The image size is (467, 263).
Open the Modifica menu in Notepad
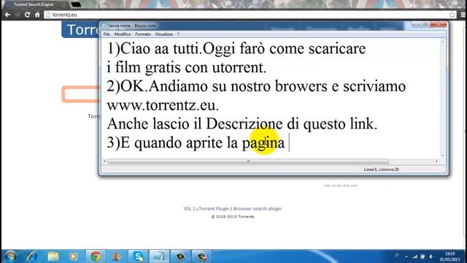(x=123, y=34)
